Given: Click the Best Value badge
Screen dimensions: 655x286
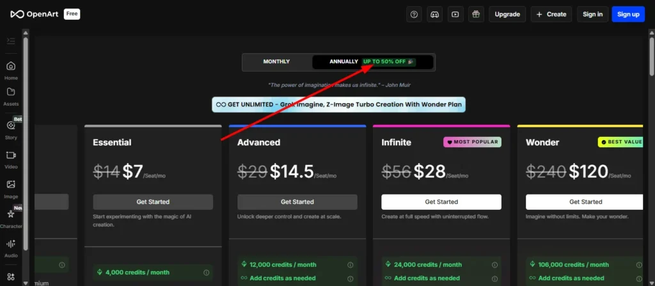Looking at the screenshot, I should tap(620, 142).
